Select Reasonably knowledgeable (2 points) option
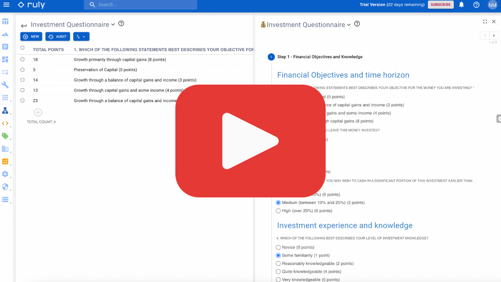The height and width of the screenshot is (282, 501). 278,264
